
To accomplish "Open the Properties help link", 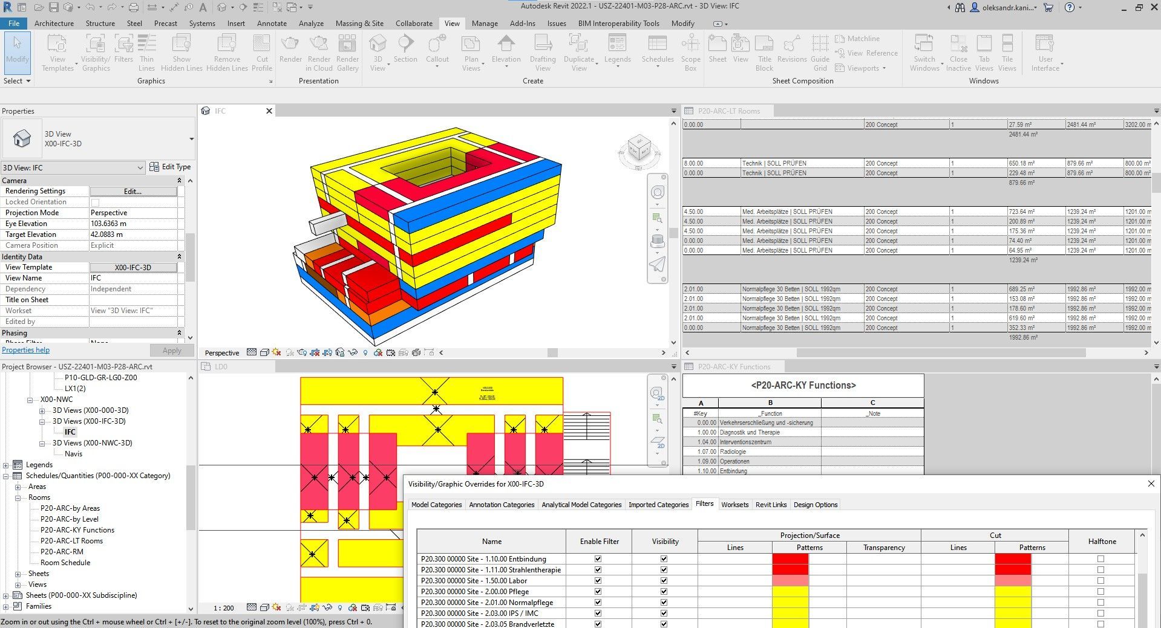I will tap(26, 350).
